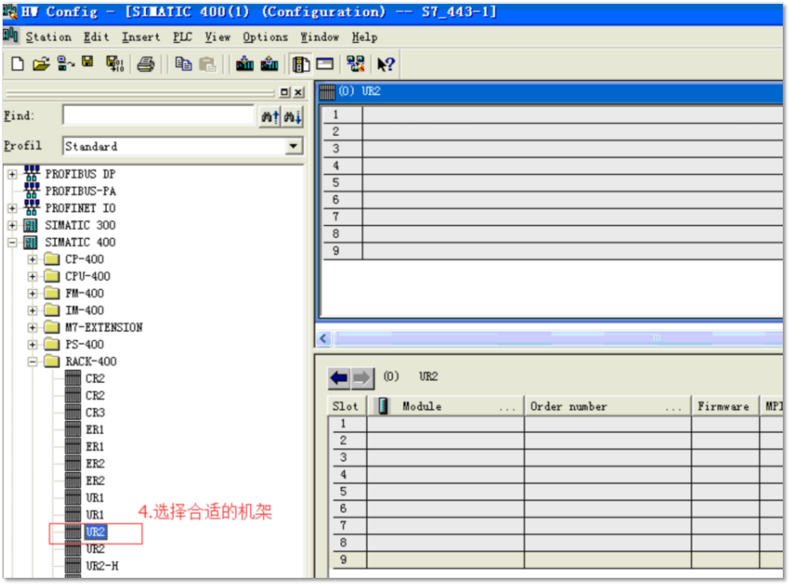
Task: Click the context Help arrow icon
Action: pyautogui.click(x=386, y=65)
